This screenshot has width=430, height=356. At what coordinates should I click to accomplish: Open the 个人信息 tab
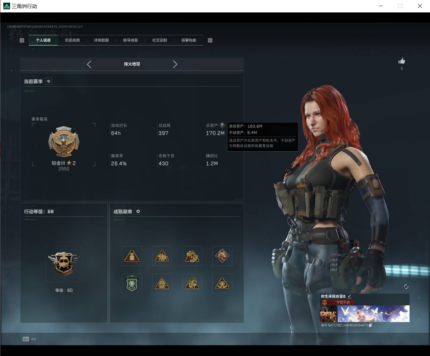click(43, 40)
